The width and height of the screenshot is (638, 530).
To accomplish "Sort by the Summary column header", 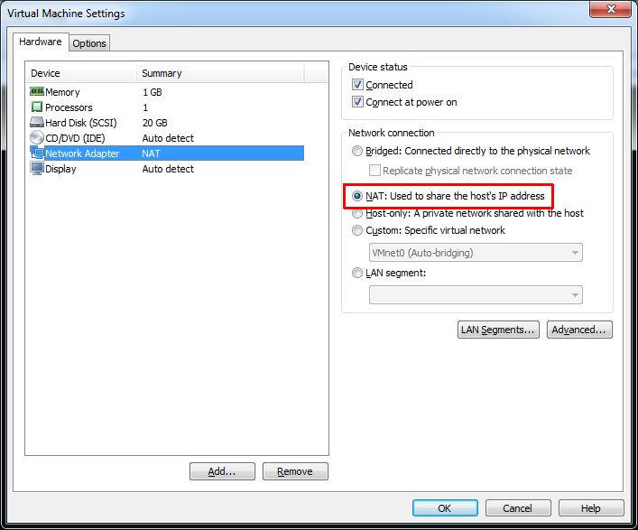I will tap(220, 73).
